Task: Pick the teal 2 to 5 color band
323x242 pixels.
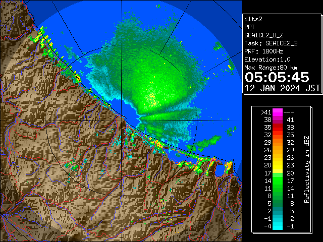Action: point(278,211)
